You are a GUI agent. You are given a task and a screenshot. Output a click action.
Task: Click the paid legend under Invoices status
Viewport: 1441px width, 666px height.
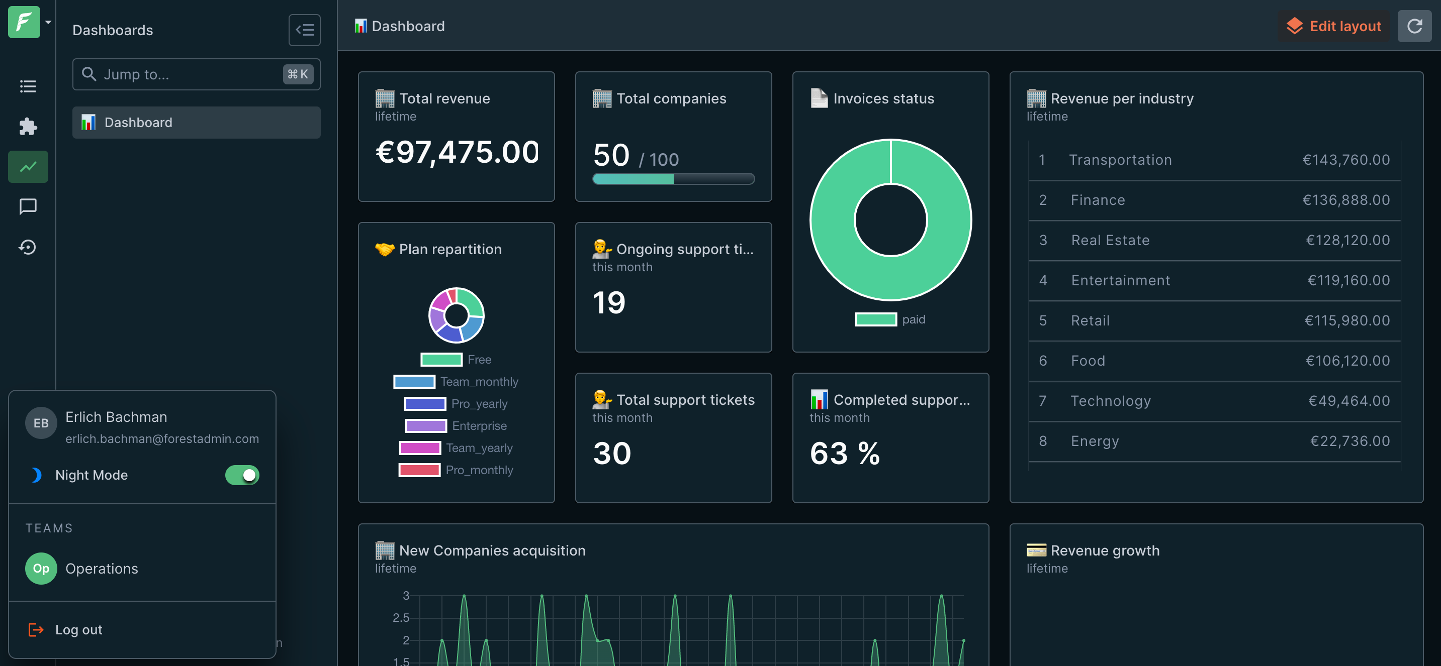(x=876, y=318)
